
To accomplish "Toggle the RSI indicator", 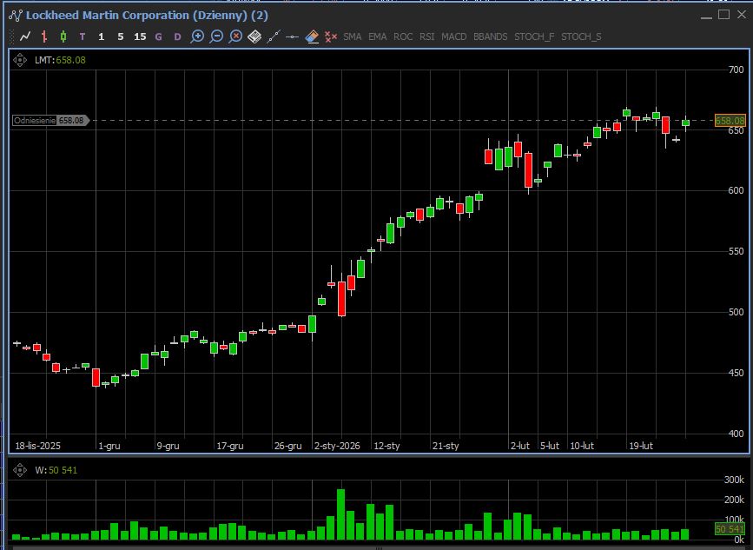I will pos(426,36).
